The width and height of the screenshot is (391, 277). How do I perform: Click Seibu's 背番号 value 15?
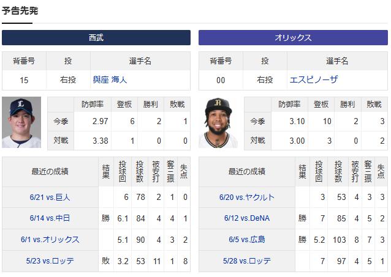click(24, 80)
